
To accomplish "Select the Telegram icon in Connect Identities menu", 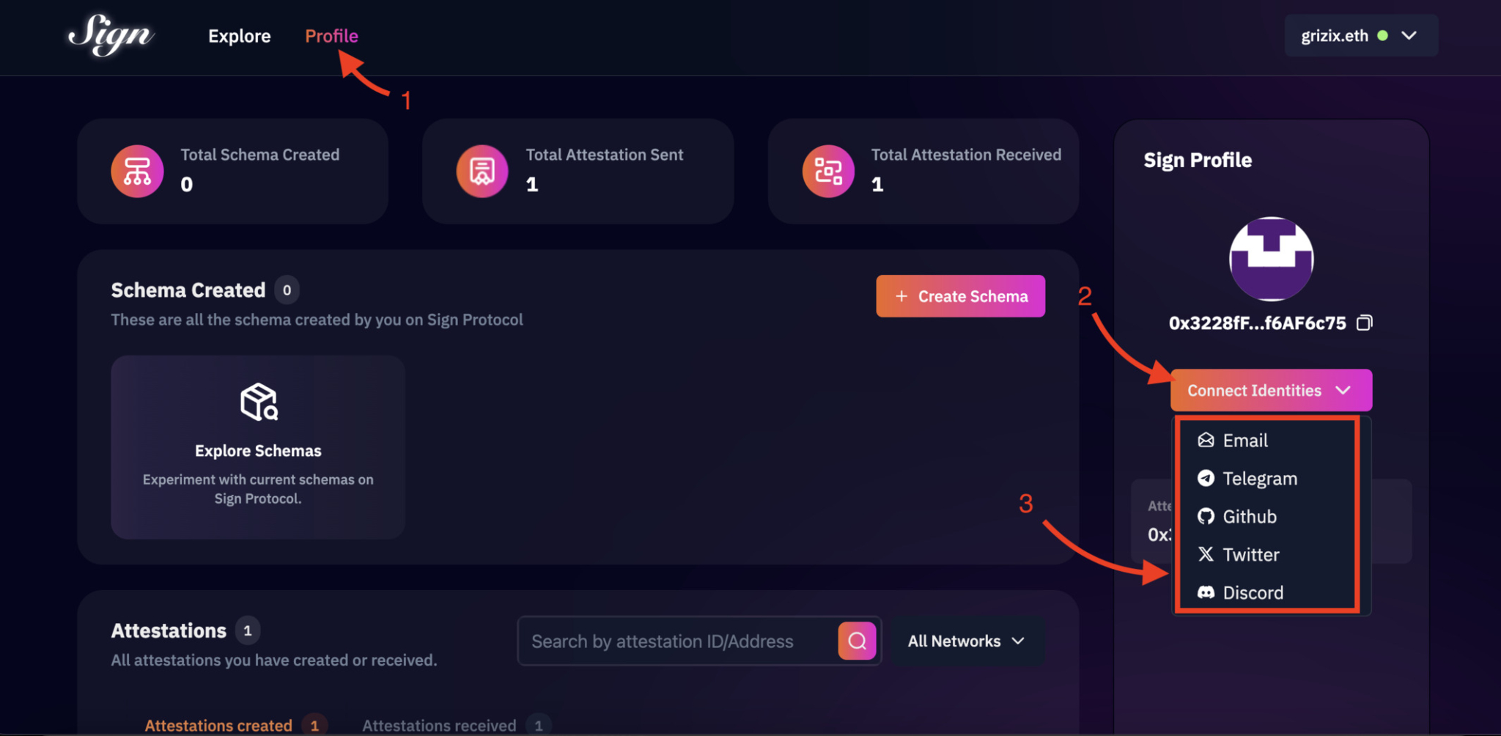I will [1206, 478].
